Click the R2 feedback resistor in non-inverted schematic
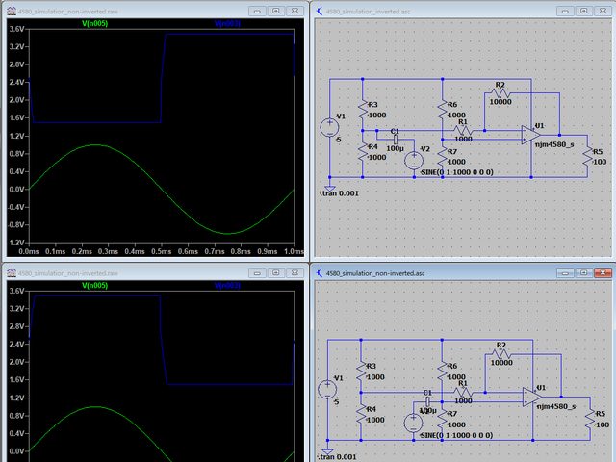This screenshot has width=616, height=462. tap(501, 354)
